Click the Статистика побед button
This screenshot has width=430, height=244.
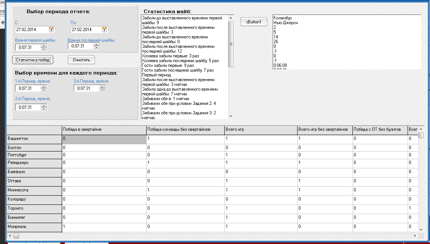click(33, 60)
